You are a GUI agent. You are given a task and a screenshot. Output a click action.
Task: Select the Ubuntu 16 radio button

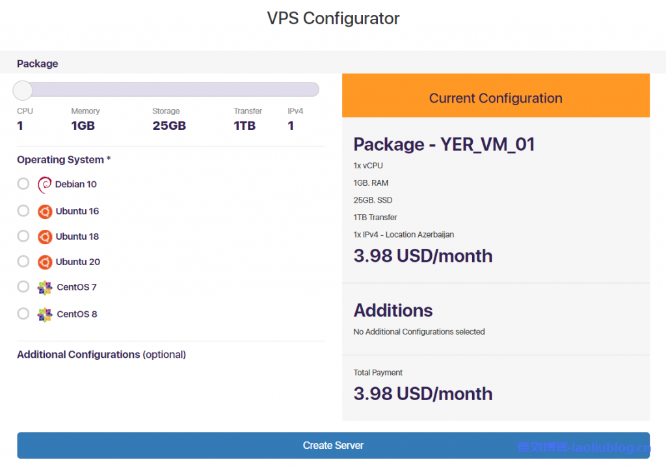click(x=23, y=210)
